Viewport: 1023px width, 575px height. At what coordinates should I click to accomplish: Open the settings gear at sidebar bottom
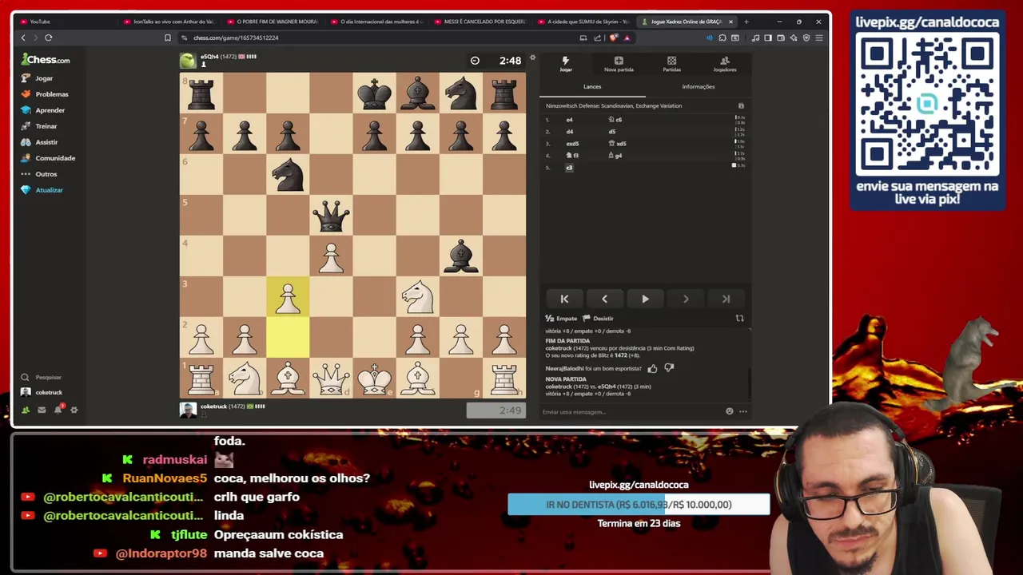pos(74,410)
